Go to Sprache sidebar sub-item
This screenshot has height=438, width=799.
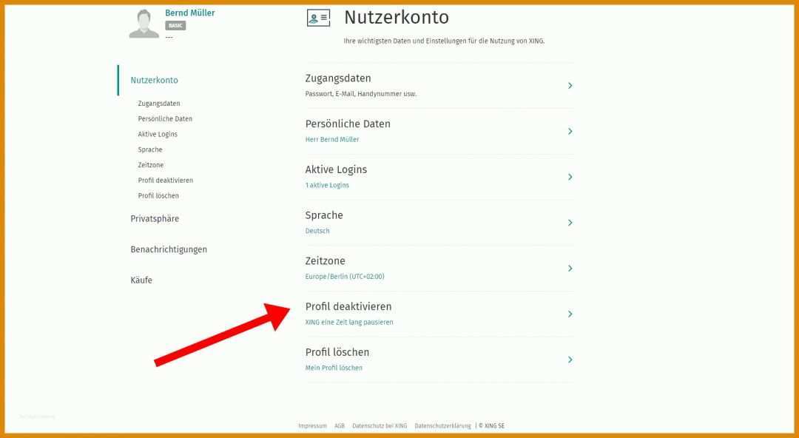[x=150, y=149]
